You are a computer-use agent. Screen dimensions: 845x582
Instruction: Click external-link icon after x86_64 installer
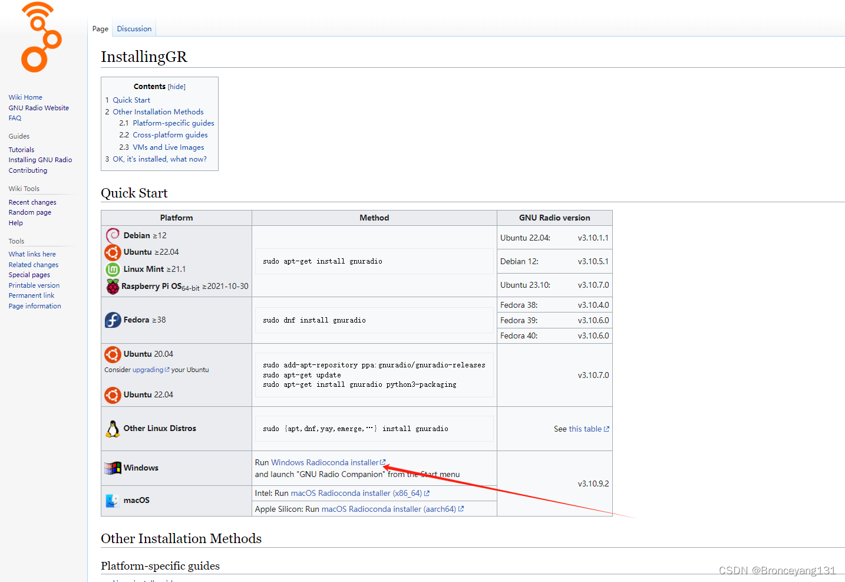pyautogui.click(x=427, y=494)
